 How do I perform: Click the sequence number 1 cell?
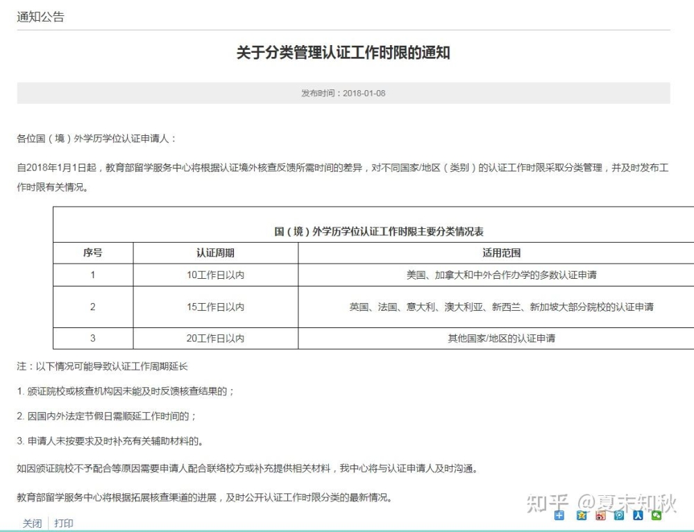point(92,275)
